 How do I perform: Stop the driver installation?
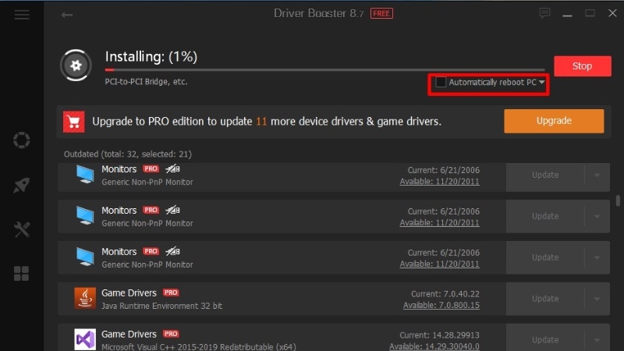pos(582,66)
